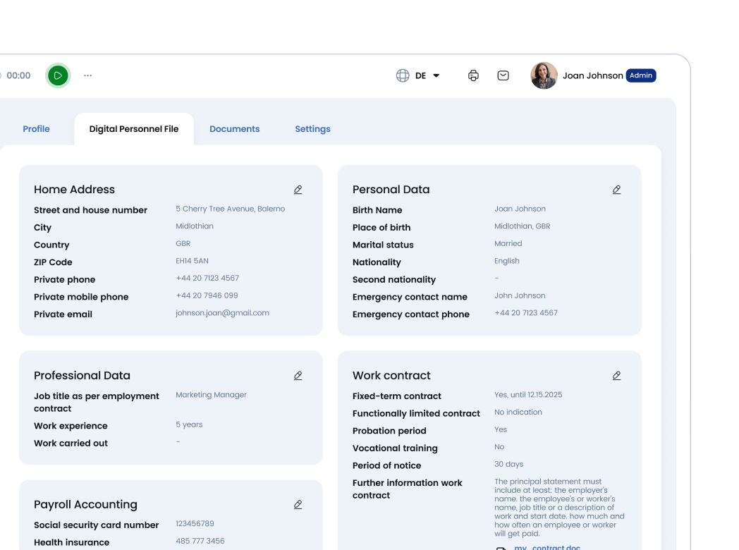This screenshot has height=550, width=739.
Task: Click the timer display showing 00:00
Action: [18, 75]
